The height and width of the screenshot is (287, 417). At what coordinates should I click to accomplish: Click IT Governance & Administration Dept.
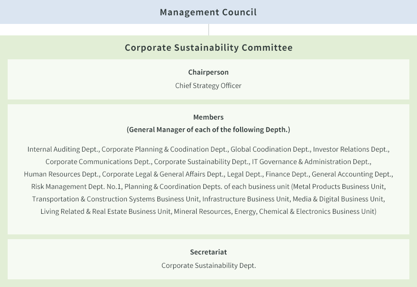pyautogui.click(x=311, y=162)
